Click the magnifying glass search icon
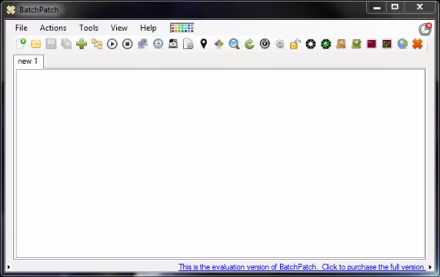Image resolution: width=440 pixels, height=277 pixels. point(234,44)
